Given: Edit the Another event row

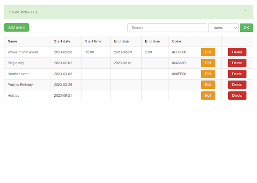Looking at the screenshot, I should click(208, 74).
